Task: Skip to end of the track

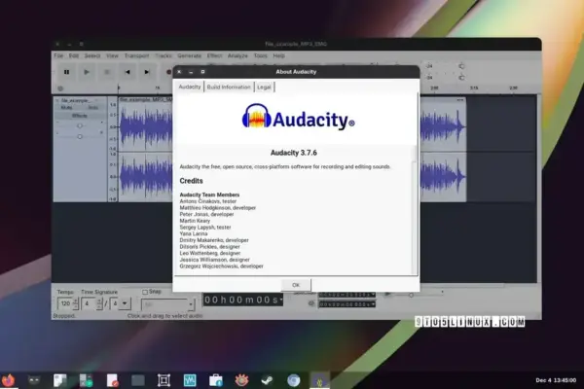Action: click(147, 72)
